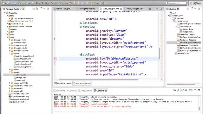Viewport: 203px width, 114px height.
Task: Minimize the Console panel
Action: 195,90
